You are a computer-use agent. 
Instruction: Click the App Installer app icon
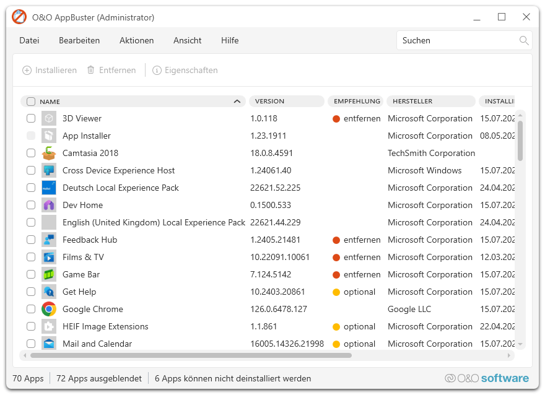(49, 136)
